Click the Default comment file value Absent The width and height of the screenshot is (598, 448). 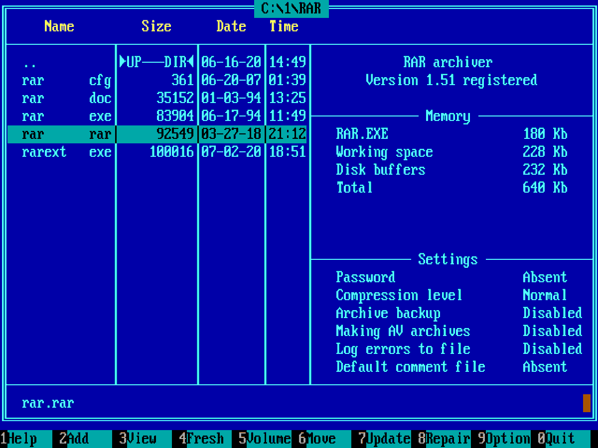[x=545, y=367]
